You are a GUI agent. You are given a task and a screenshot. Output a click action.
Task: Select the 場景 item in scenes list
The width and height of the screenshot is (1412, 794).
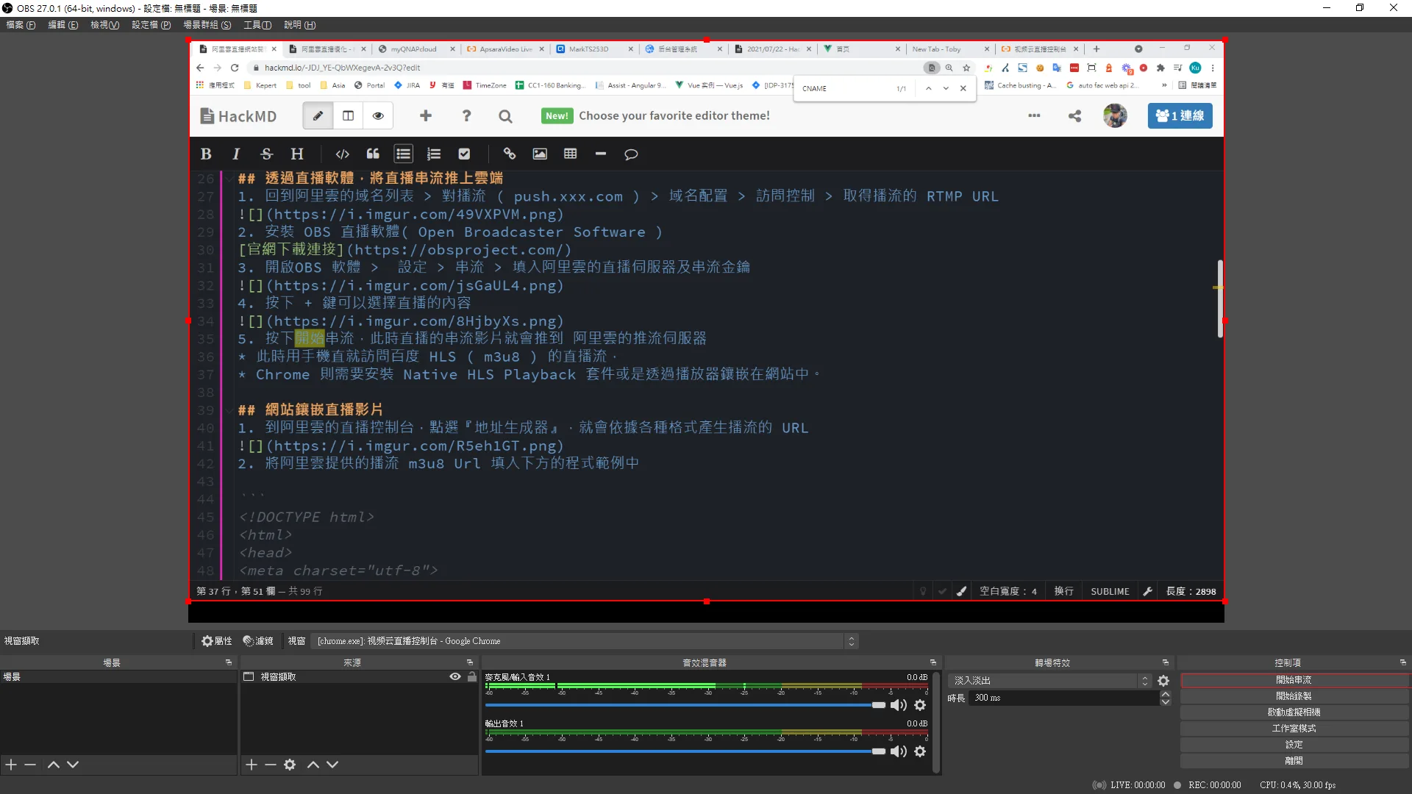pyautogui.click(x=13, y=676)
